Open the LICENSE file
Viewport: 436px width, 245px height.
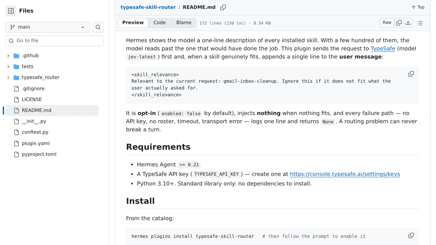pyautogui.click(x=32, y=99)
